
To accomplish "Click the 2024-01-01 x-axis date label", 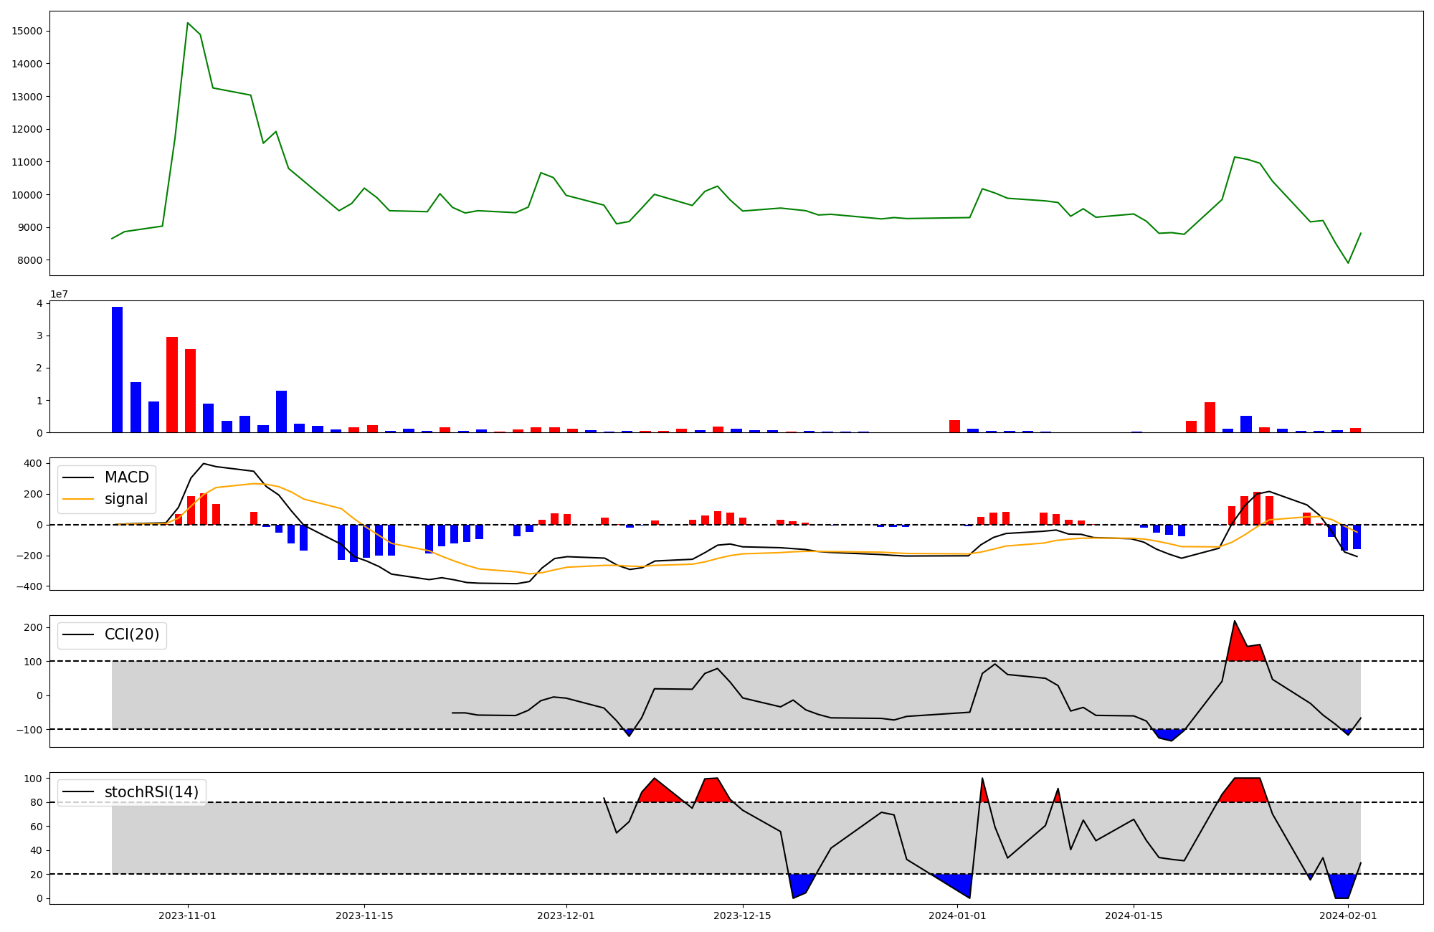I will point(957,916).
